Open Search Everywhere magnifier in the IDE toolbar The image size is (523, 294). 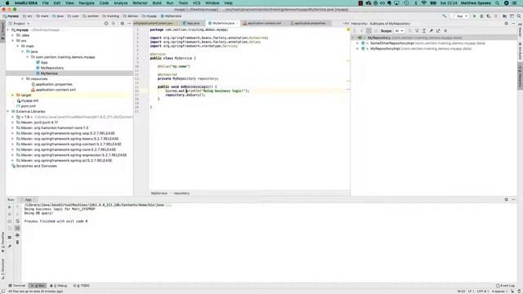(x=519, y=16)
